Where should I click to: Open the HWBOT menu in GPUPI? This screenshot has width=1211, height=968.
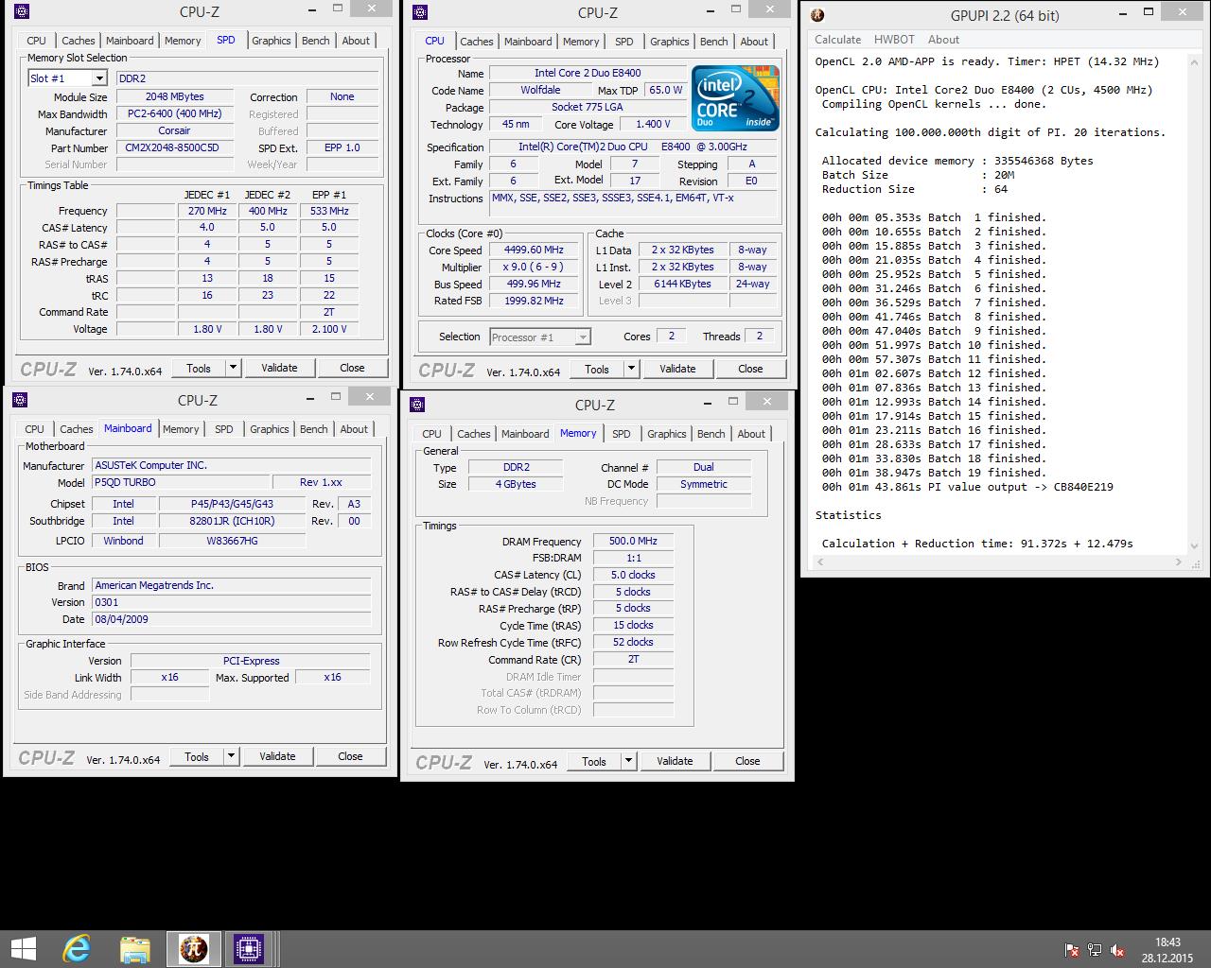[894, 40]
